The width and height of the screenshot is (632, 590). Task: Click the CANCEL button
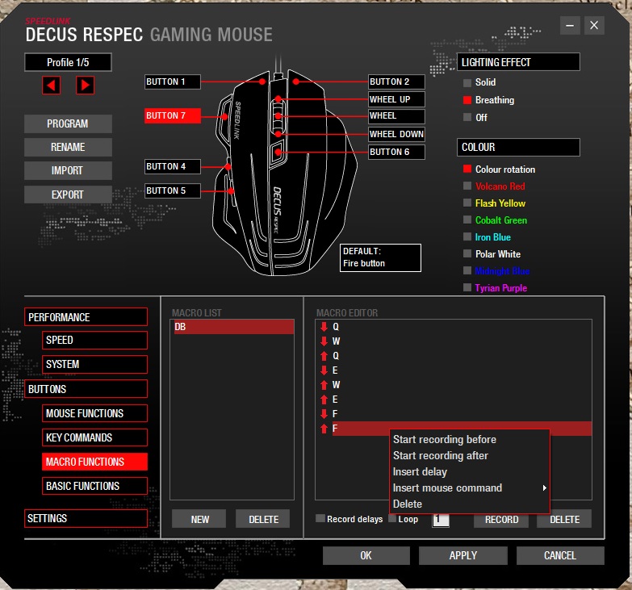(x=560, y=555)
